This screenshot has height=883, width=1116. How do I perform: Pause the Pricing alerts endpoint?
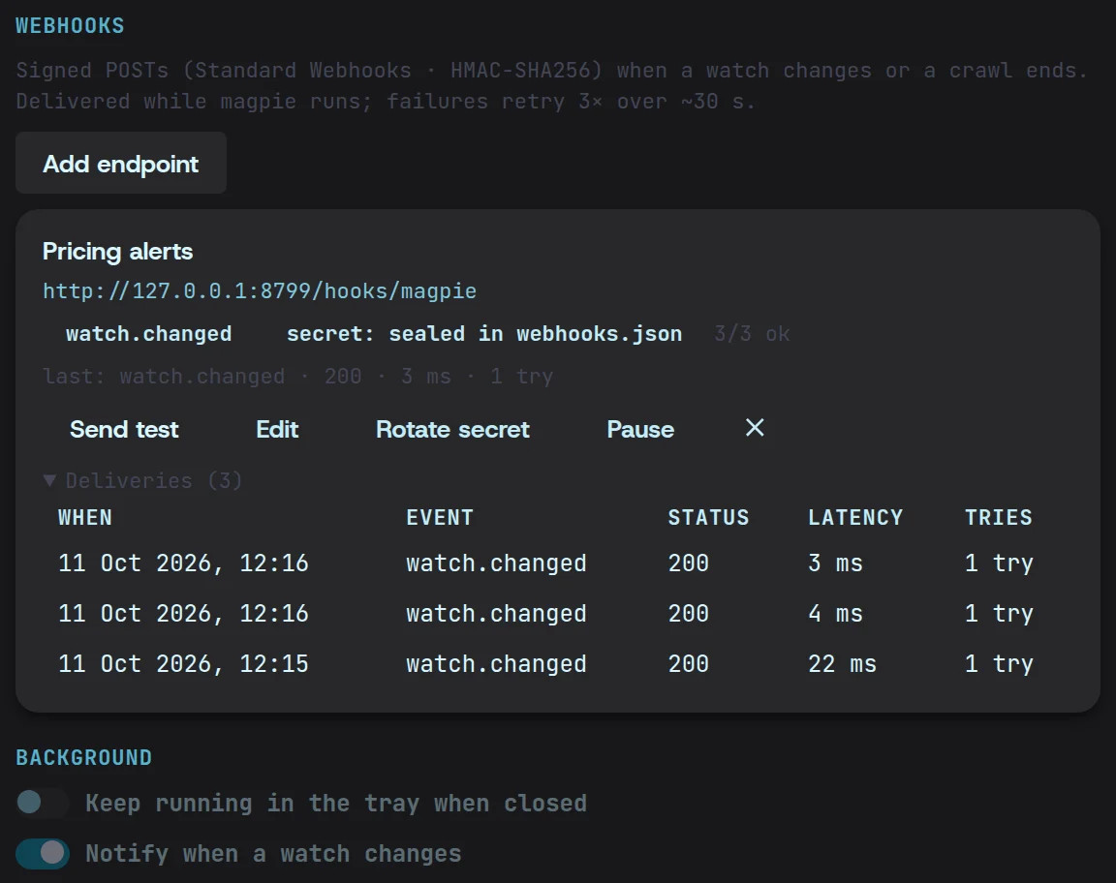(639, 429)
